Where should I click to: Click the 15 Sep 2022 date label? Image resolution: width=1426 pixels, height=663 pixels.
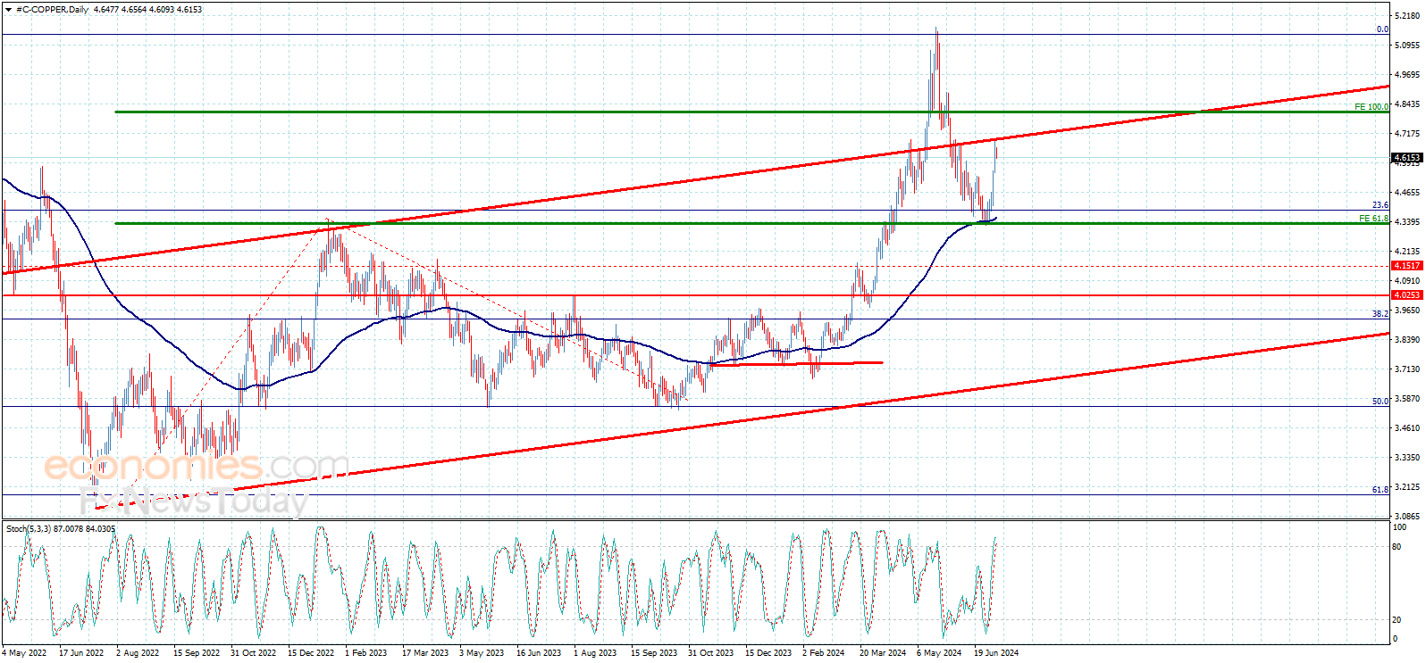click(x=197, y=652)
